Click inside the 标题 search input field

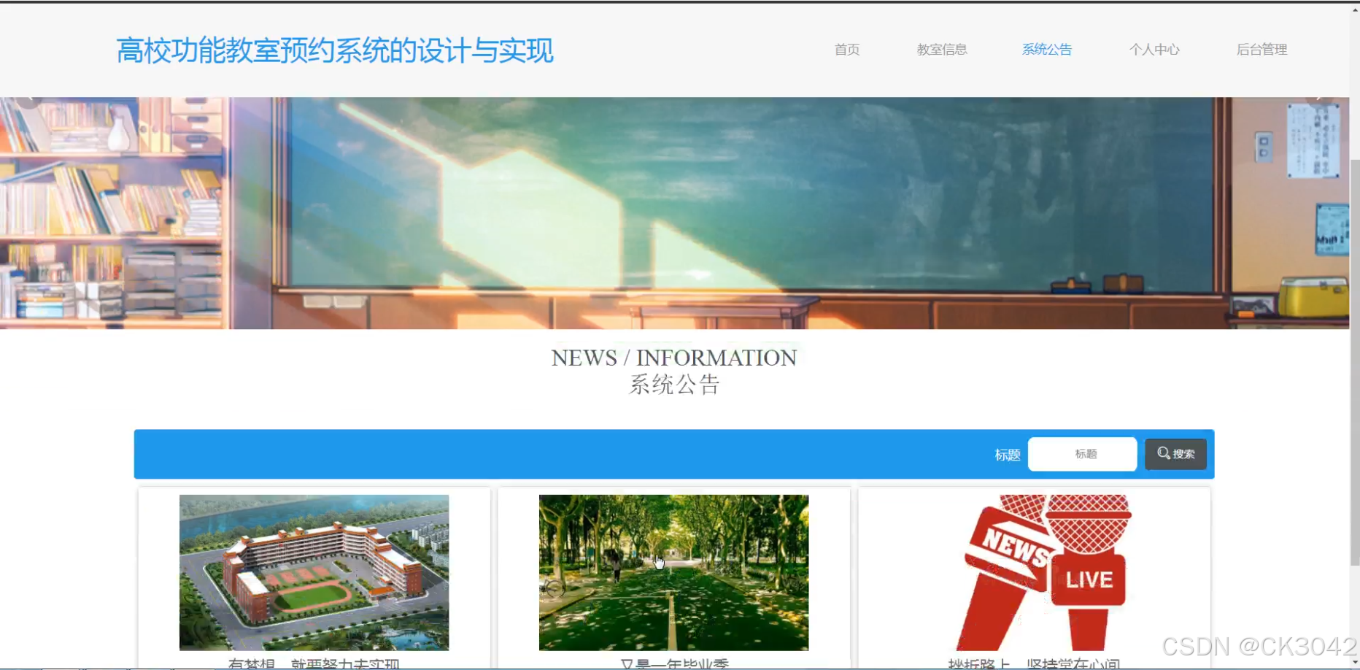click(x=1082, y=453)
